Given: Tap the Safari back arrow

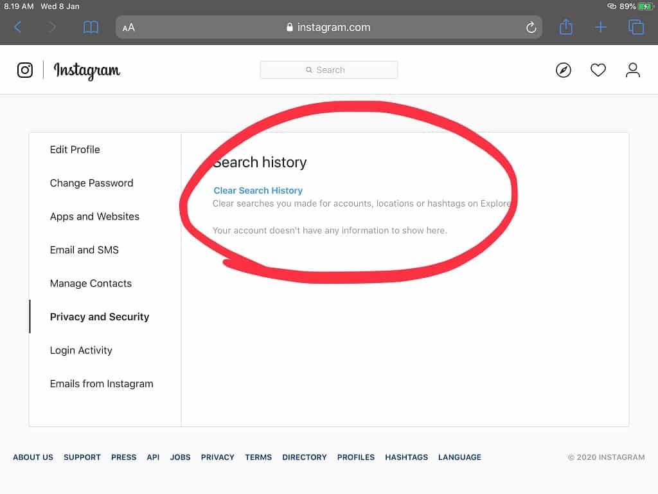Looking at the screenshot, I should (x=18, y=27).
